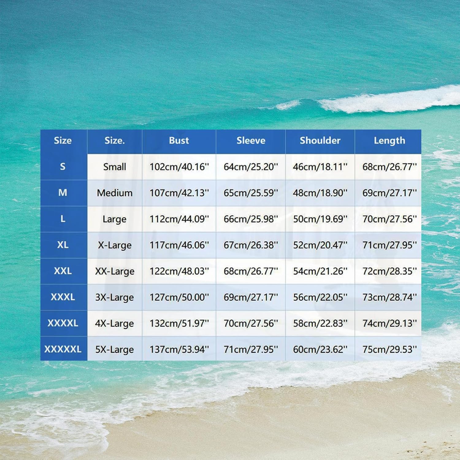Image resolution: width=460 pixels, height=460 pixels.
Task: Click the '4X-Large' size name cell
Action: [115, 324]
